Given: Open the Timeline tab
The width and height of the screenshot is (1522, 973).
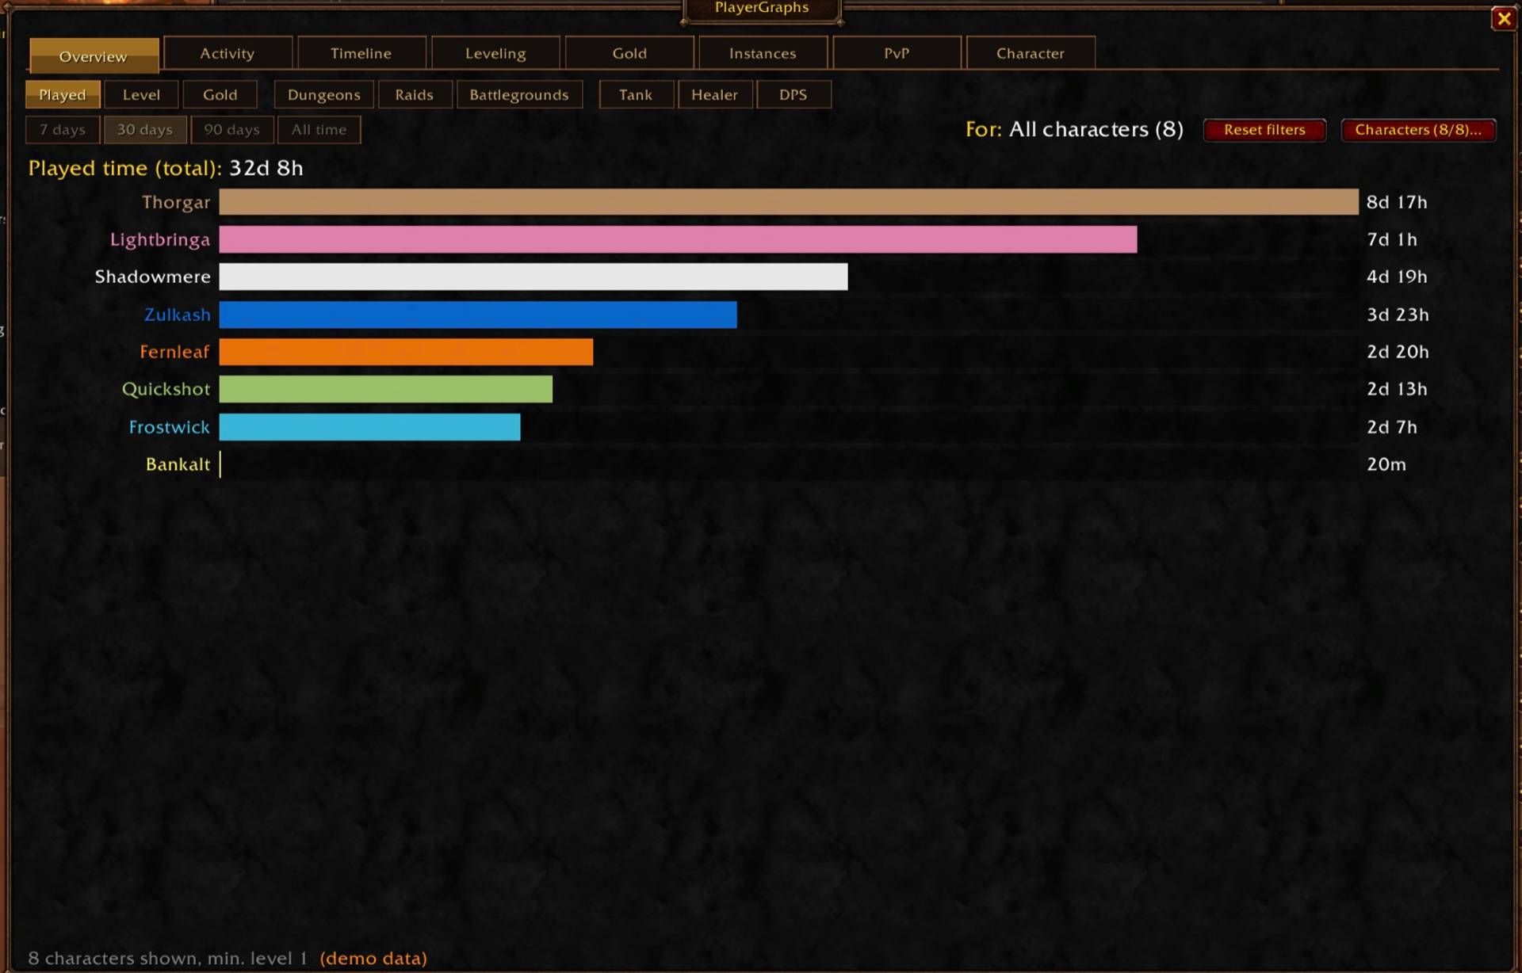Looking at the screenshot, I should pos(361,53).
